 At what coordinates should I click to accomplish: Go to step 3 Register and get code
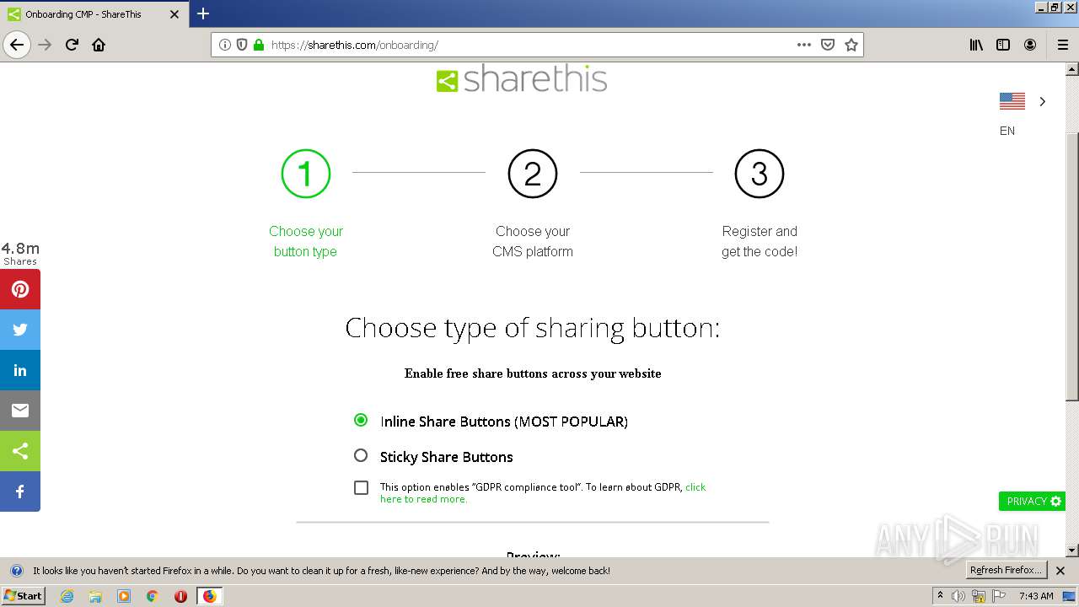pyautogui.click(x=760, y=204)
